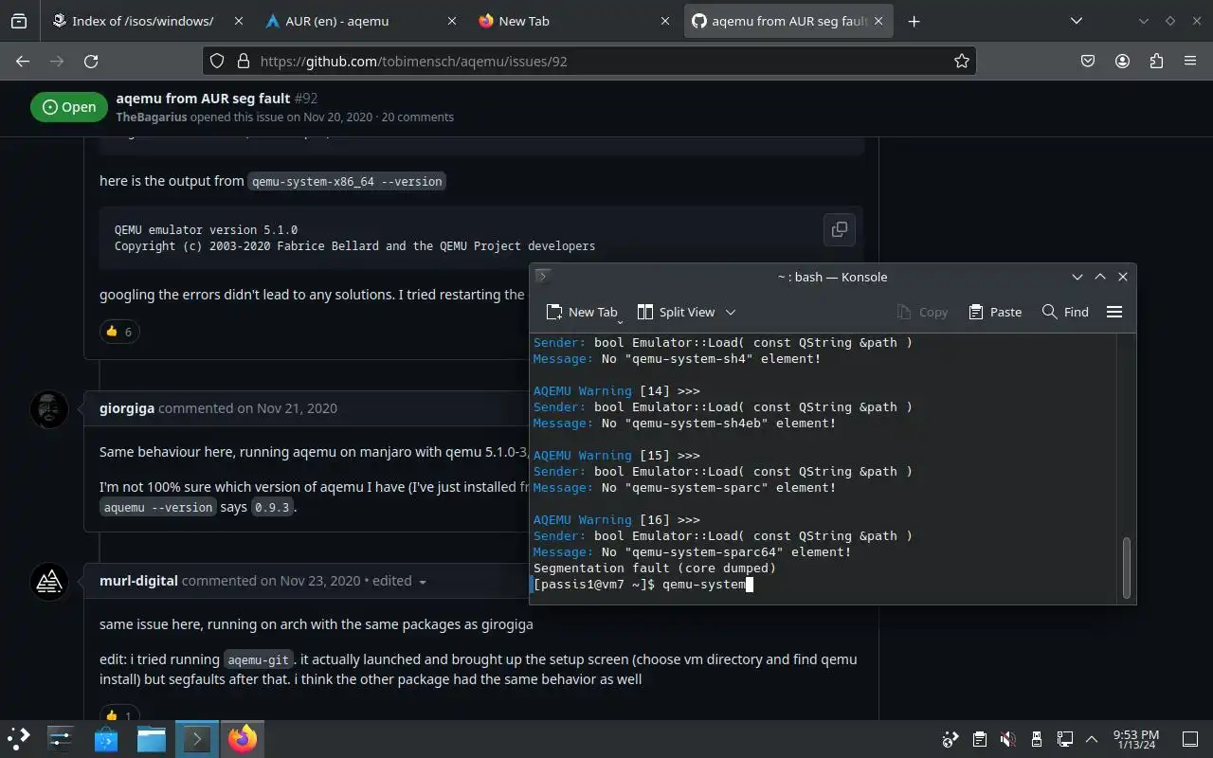The width and height of the screenshot is (1213, 758).
Task: Open the Konsole hamburger menu
Action: [1114, 312]
